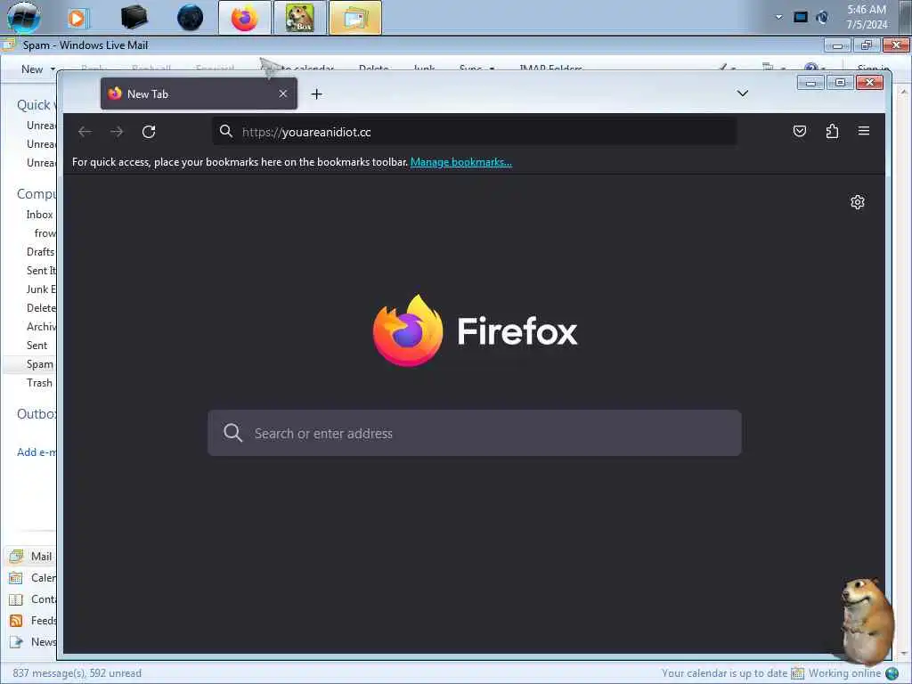Open Firefox extensions puzzle icon
Viewport: 912px width, 684px height.
click(x=833, y=132)
